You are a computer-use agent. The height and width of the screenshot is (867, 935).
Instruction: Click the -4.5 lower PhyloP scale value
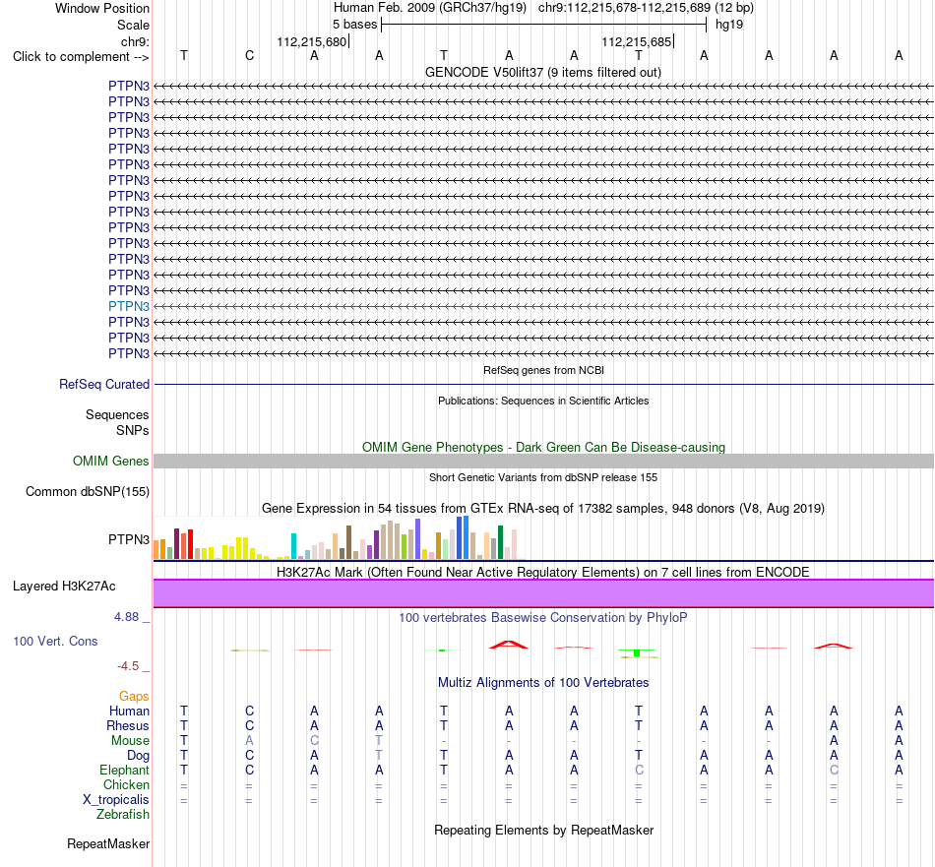(128, 666)
